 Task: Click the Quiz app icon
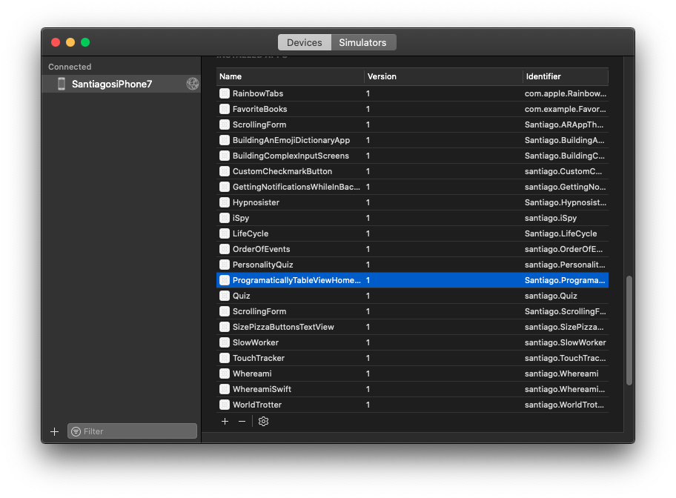(x=225, y=296)
